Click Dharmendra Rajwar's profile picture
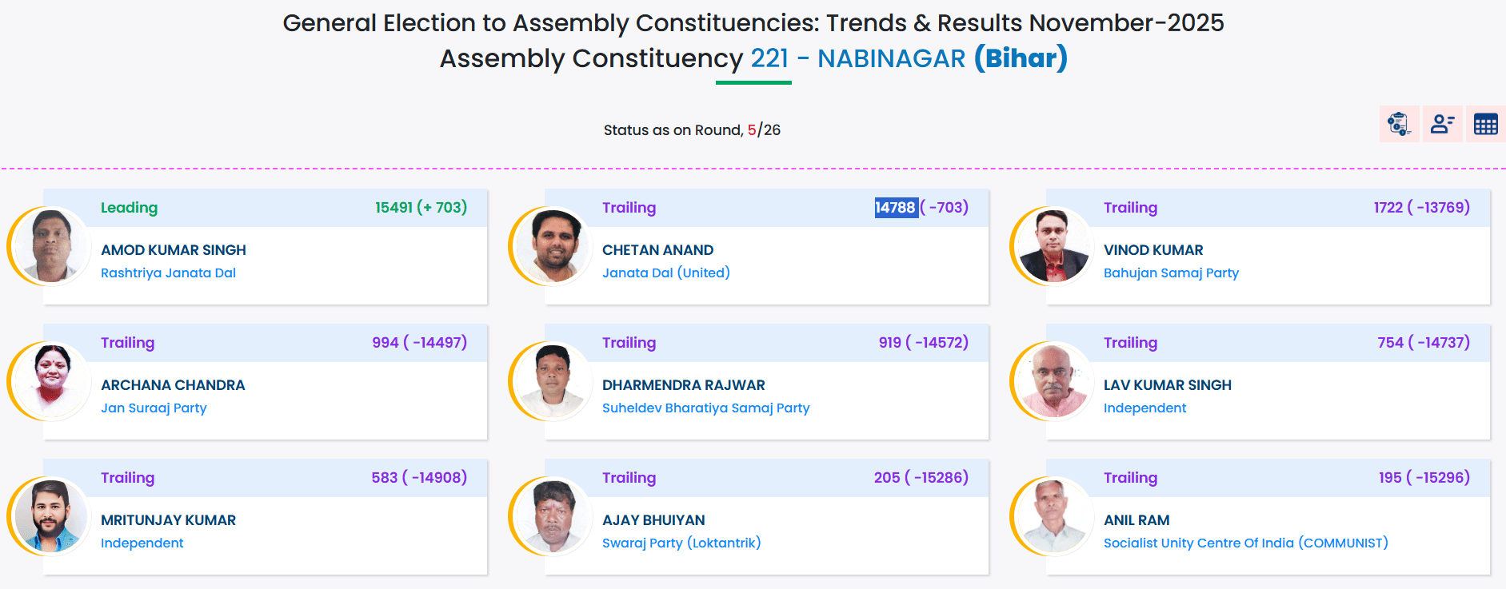The width and height of the screenshot is (1506, 589). point(553,380)
